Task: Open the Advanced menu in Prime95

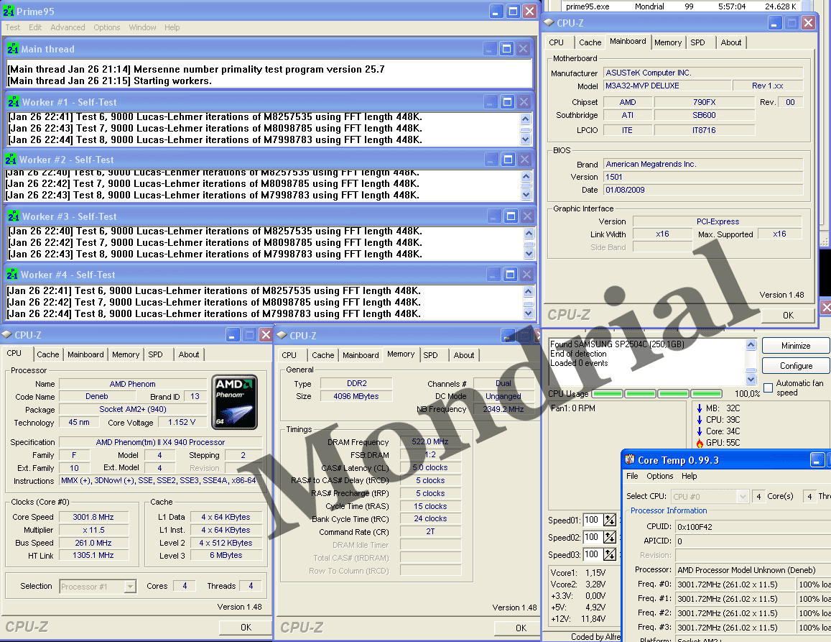Action: pyautogui.click(x=68, y=27)
